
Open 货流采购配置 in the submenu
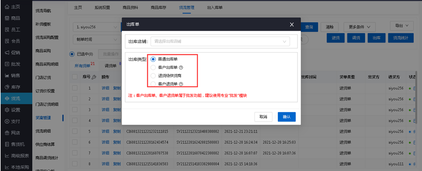(47, 37)
